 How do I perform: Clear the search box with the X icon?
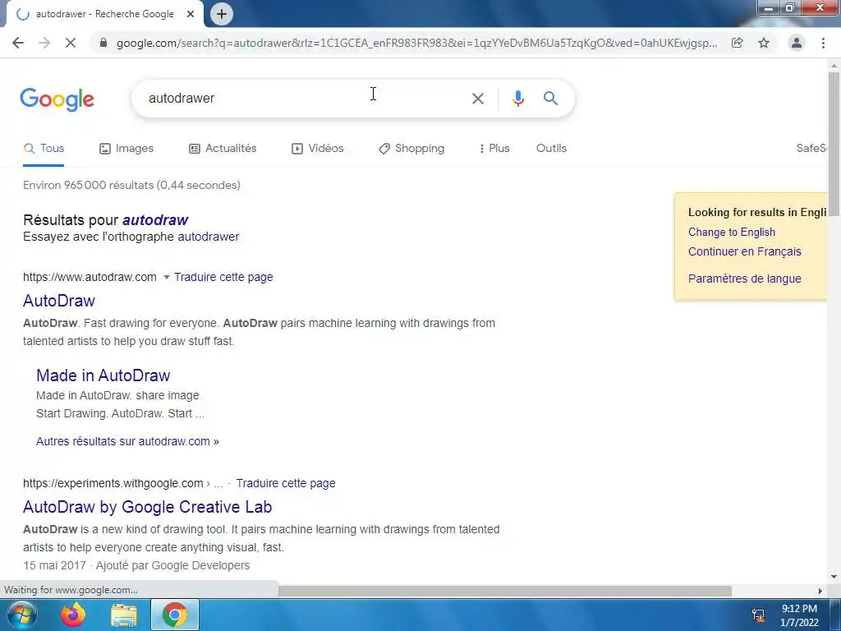tap(477, 99)
